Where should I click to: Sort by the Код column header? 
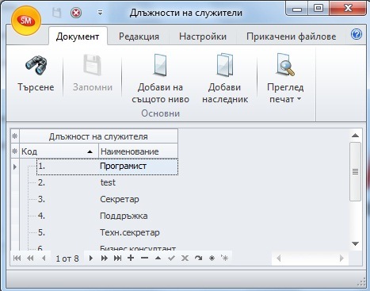59,151
